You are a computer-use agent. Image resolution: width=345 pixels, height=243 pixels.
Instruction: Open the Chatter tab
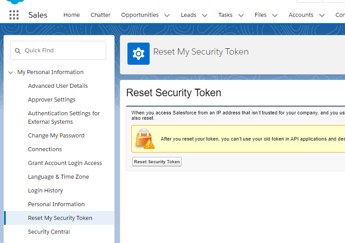100,15
